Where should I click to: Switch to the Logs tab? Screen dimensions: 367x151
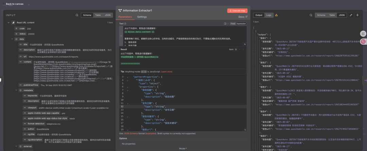268,15
